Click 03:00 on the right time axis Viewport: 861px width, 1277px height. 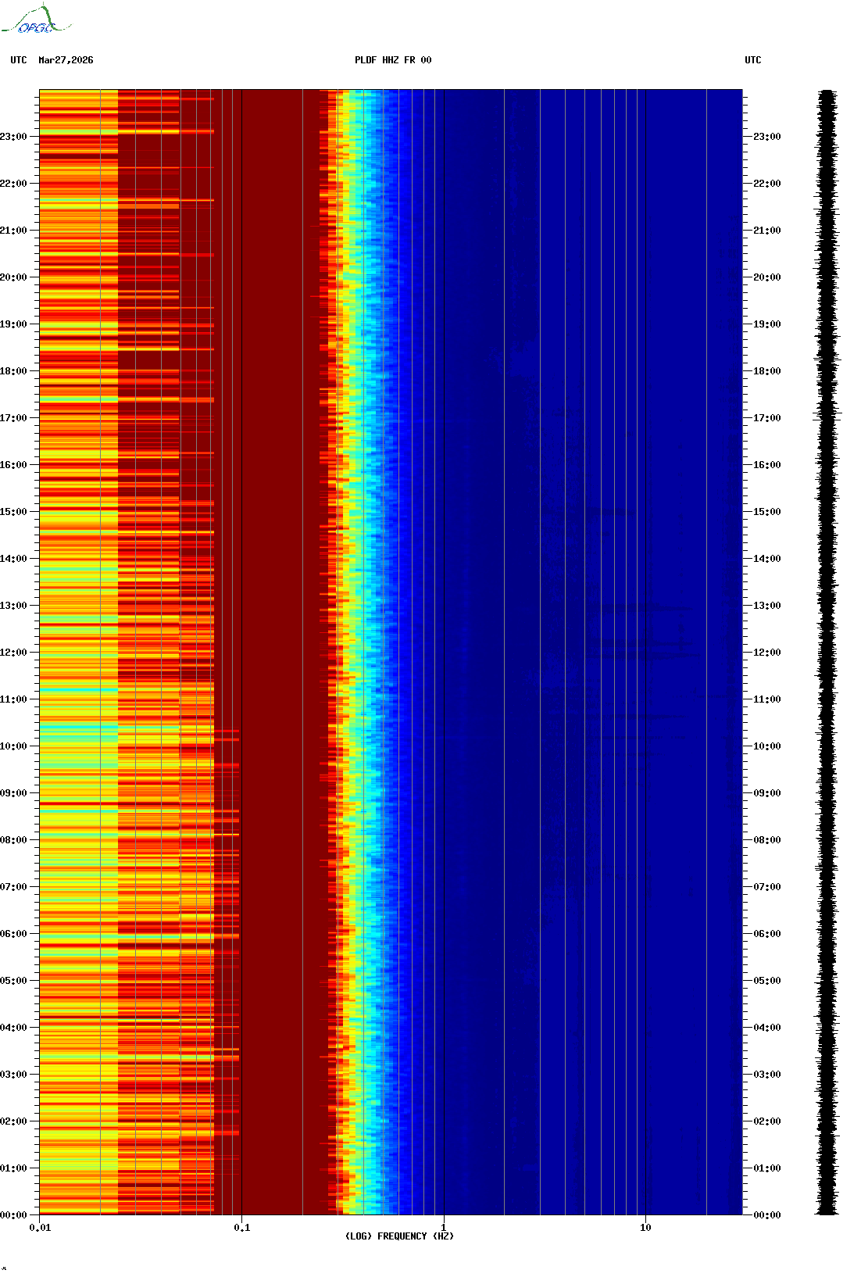[767, 1075]
